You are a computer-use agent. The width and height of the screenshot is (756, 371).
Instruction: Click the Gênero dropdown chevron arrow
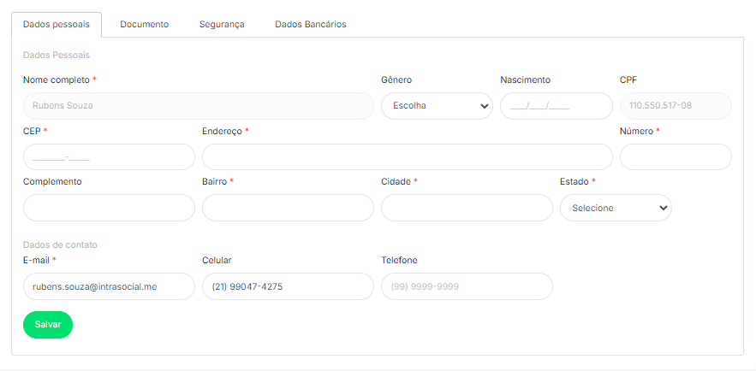coord(485,106)
